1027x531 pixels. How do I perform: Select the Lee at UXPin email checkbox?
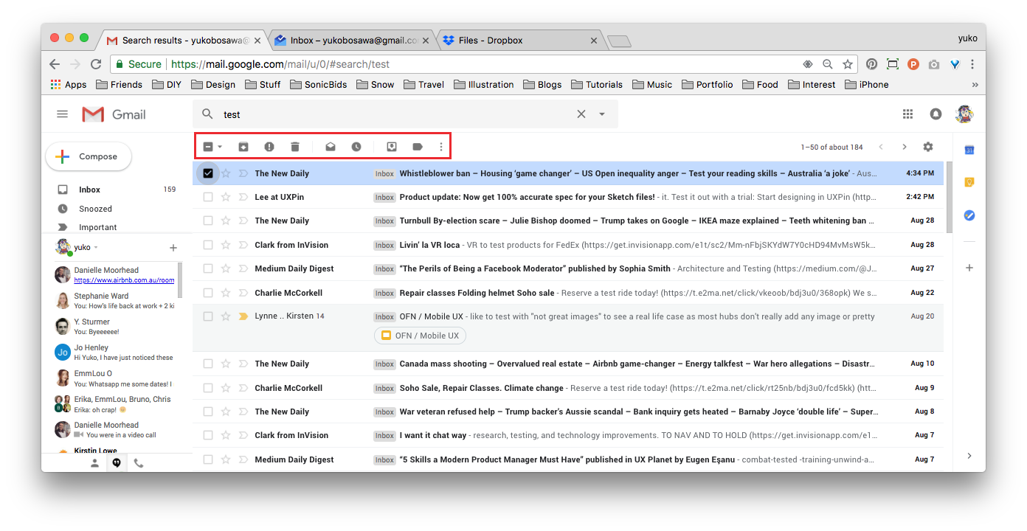click(x=208, y=197)
